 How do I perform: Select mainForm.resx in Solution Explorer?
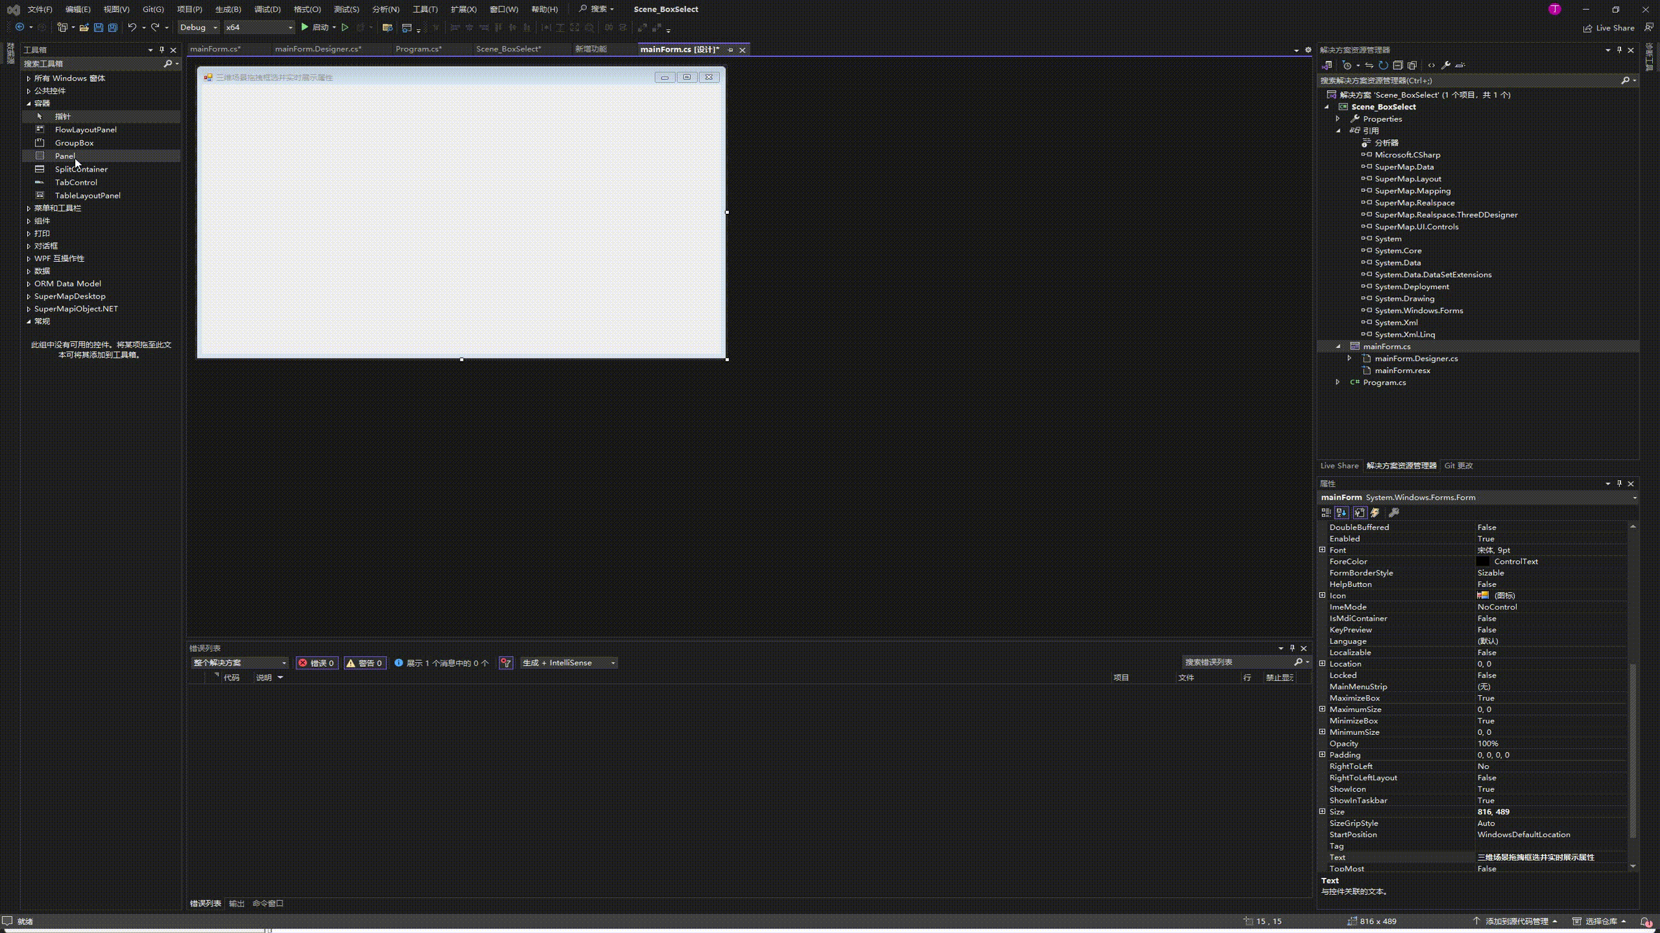point(1402,371)
